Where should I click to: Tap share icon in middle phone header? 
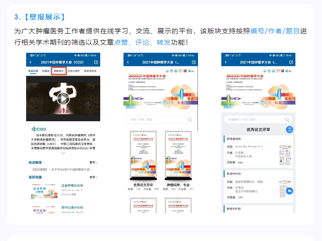(194, 62)
